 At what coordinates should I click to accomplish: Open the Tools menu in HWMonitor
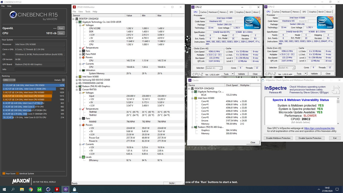(88, 12)
